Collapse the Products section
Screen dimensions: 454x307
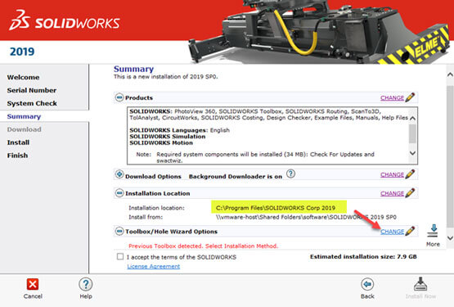(119, 97)
